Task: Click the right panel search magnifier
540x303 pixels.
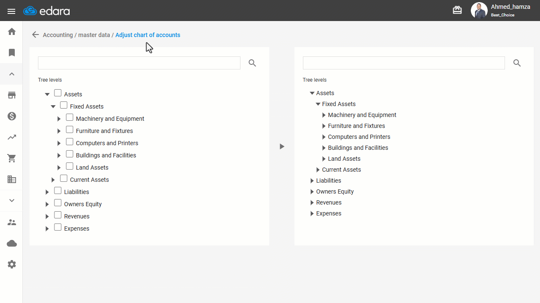Action: coord(517,63)
